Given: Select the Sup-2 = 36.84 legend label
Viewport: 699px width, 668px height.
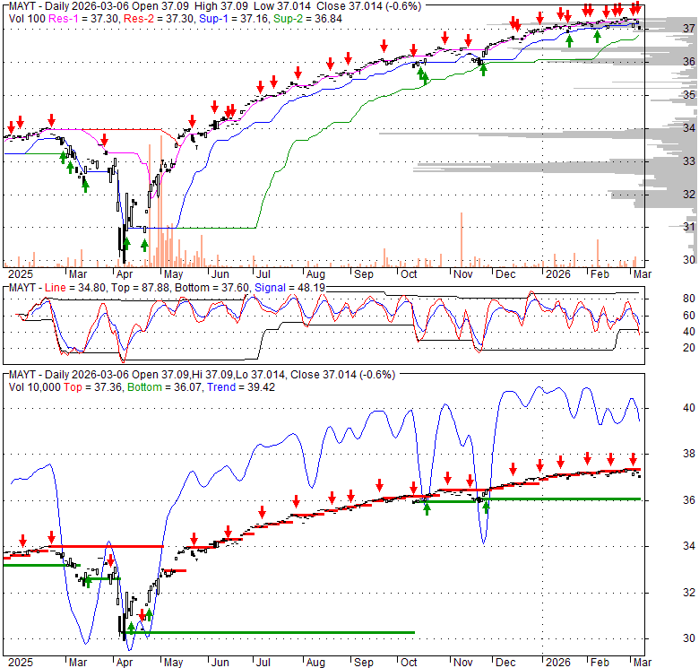Looking at the screenshot, I should (295, 17).
